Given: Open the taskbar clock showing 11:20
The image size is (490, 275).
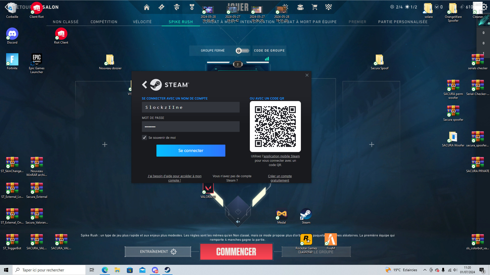Looking at the screenshot, I should 468,270.
